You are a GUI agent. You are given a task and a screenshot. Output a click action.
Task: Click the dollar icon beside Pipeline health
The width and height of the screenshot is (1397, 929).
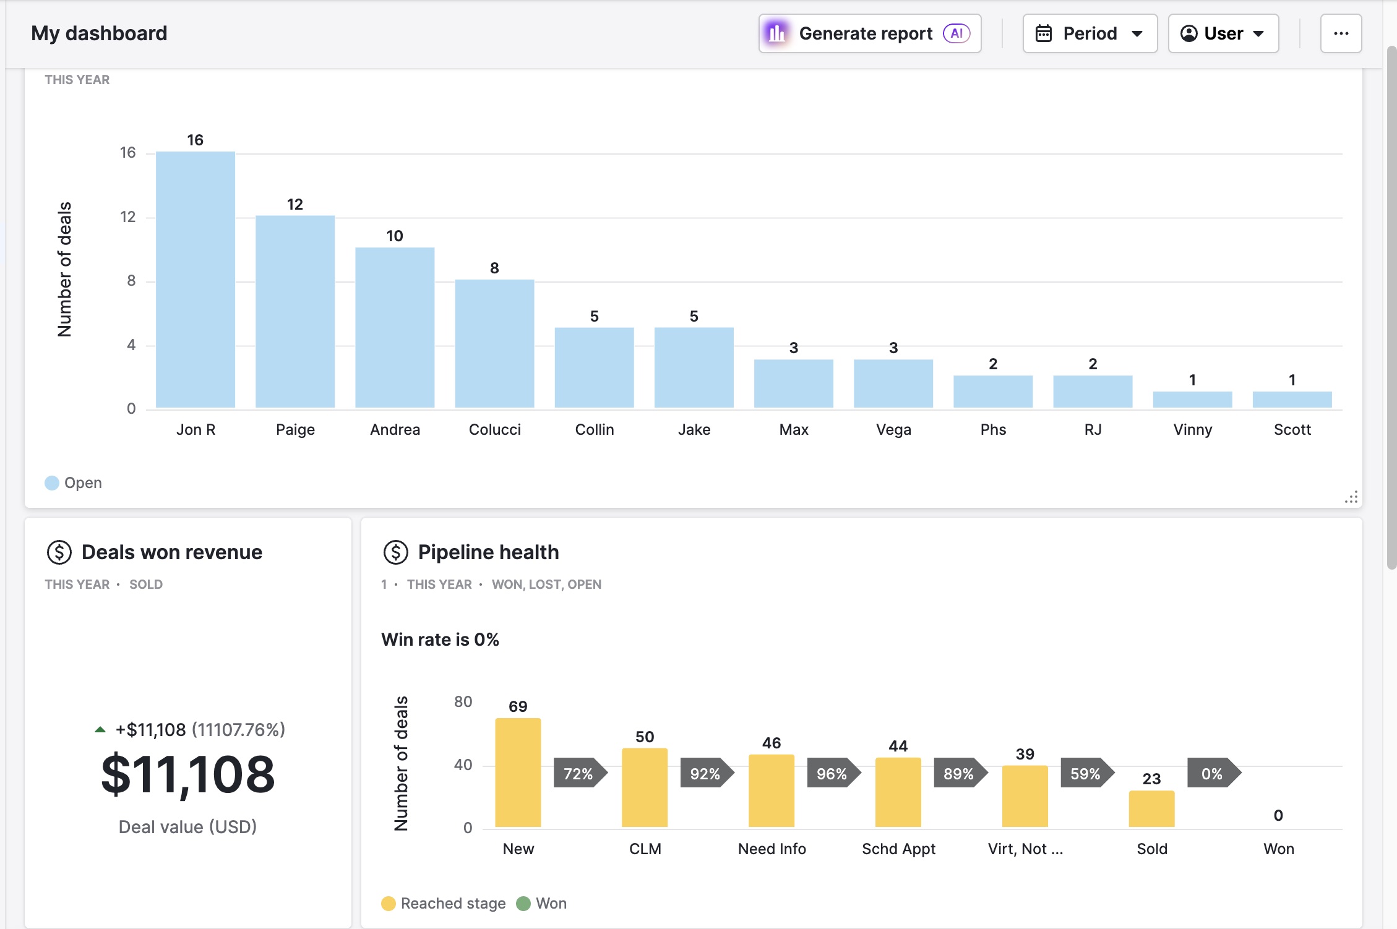[x=396, y=552]
